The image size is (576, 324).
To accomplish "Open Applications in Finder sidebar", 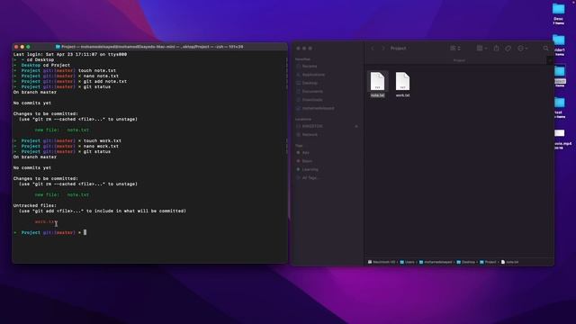I will pos(313,75).
